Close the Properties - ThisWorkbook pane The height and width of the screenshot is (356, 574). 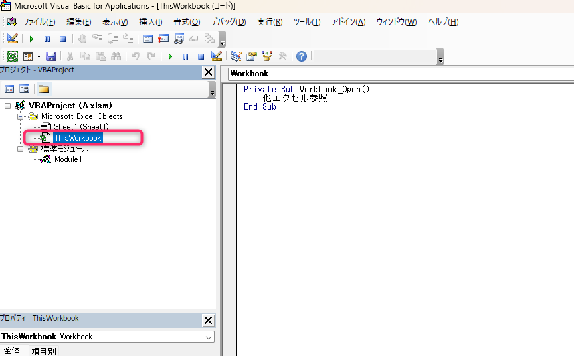[x=208, y=321]
